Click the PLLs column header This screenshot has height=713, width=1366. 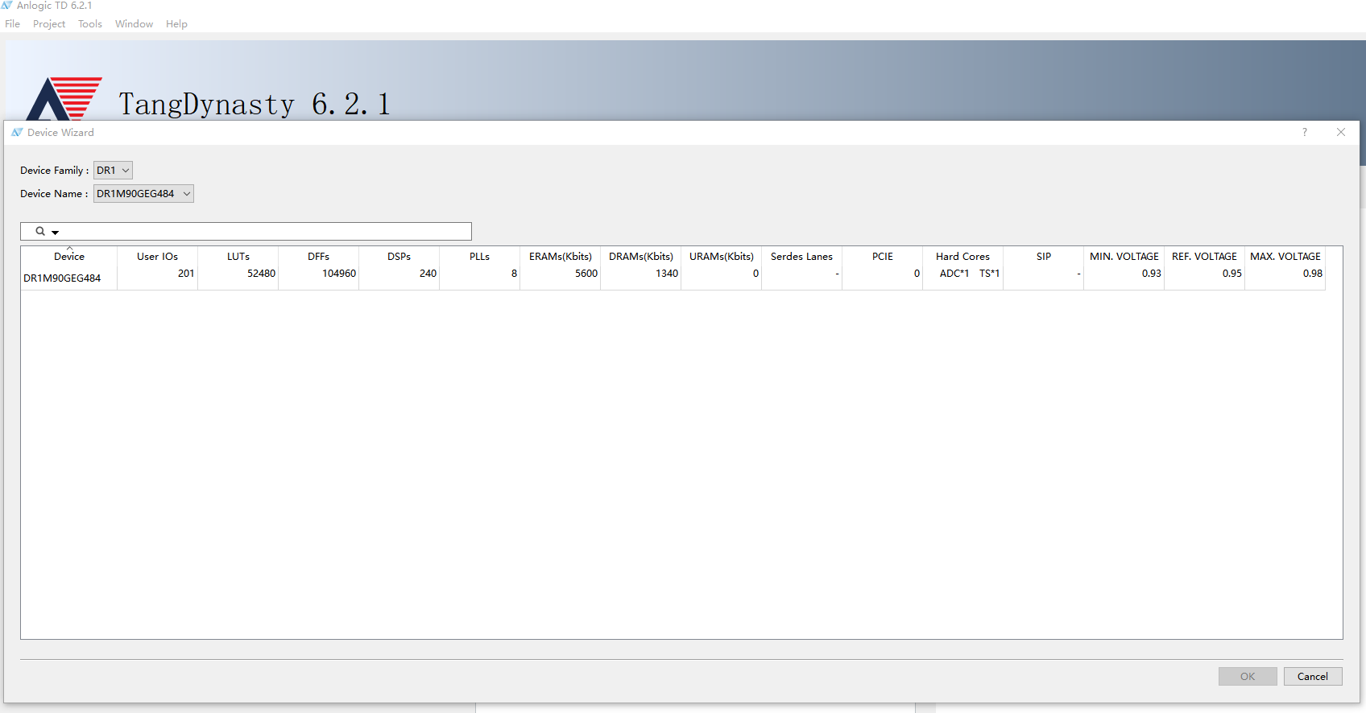(480, 257)
